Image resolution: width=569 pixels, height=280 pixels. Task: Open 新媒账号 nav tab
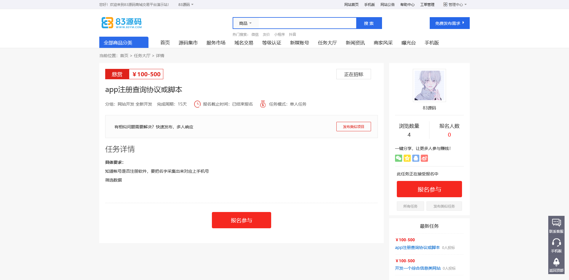[300, 43]
